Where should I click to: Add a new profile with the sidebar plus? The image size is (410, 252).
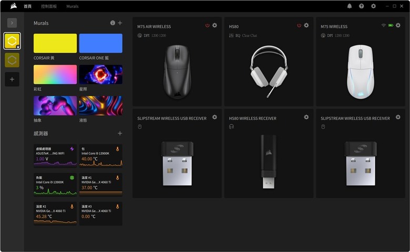pyautogui.click(x=12, y=79)
